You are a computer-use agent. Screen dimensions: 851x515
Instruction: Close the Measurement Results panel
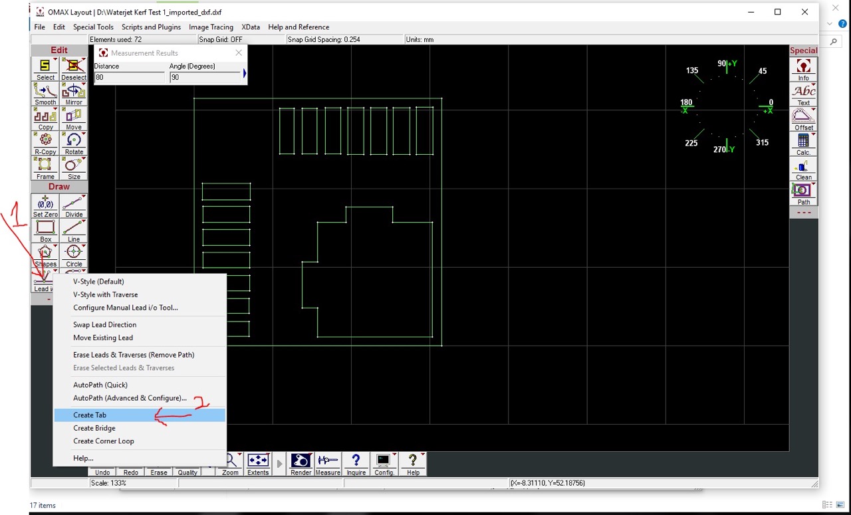pos(239,53)
